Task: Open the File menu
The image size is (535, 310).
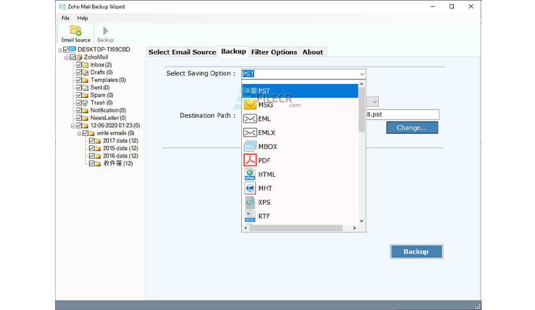Action: (x=65, y=18)
